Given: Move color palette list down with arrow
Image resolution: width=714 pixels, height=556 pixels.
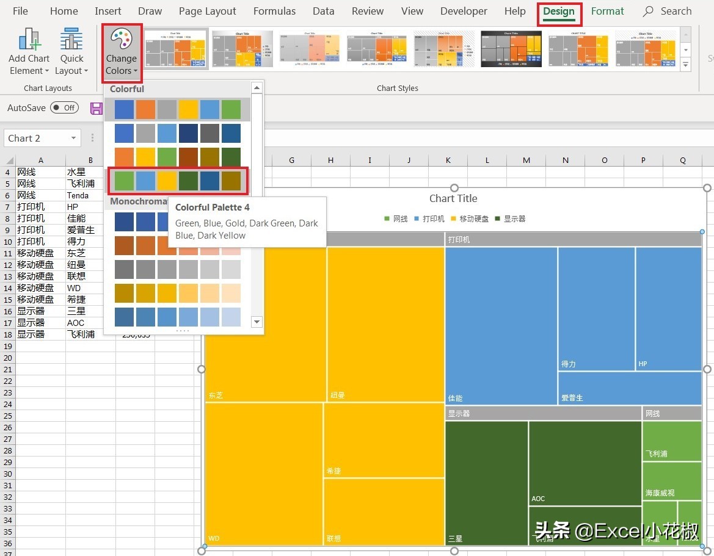Looking at the screenshot, I should click(257, 322).
